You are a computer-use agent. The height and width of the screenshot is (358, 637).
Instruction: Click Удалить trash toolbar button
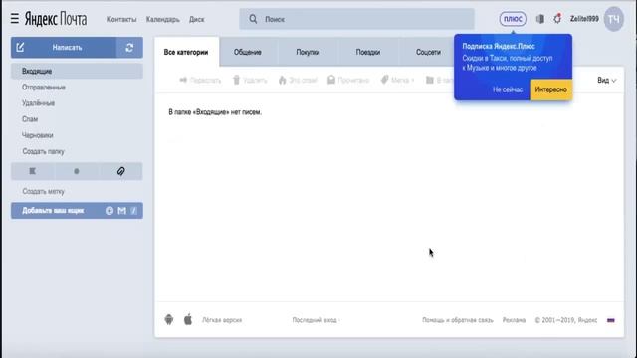pyautogui.click(x=250, y=80)
